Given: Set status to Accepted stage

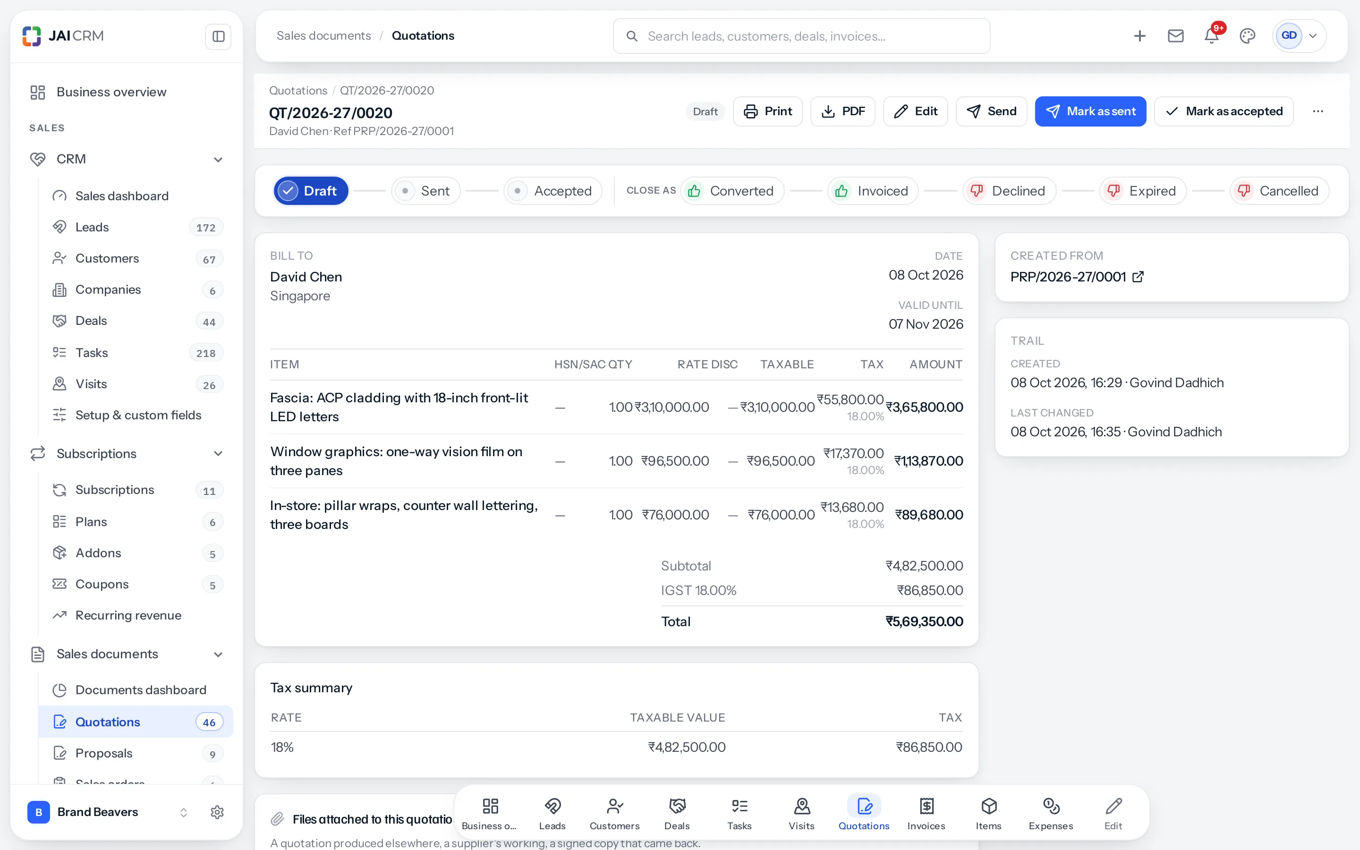Looking at the screenshot, I should 553,191.
